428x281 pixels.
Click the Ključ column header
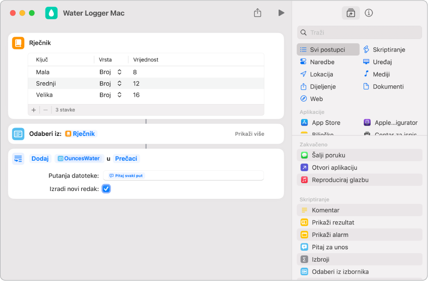tap(42, 60)
